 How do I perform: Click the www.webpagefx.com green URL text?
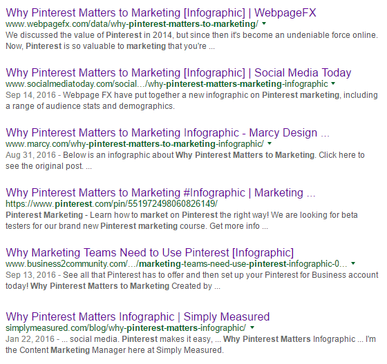click(132, 24)
